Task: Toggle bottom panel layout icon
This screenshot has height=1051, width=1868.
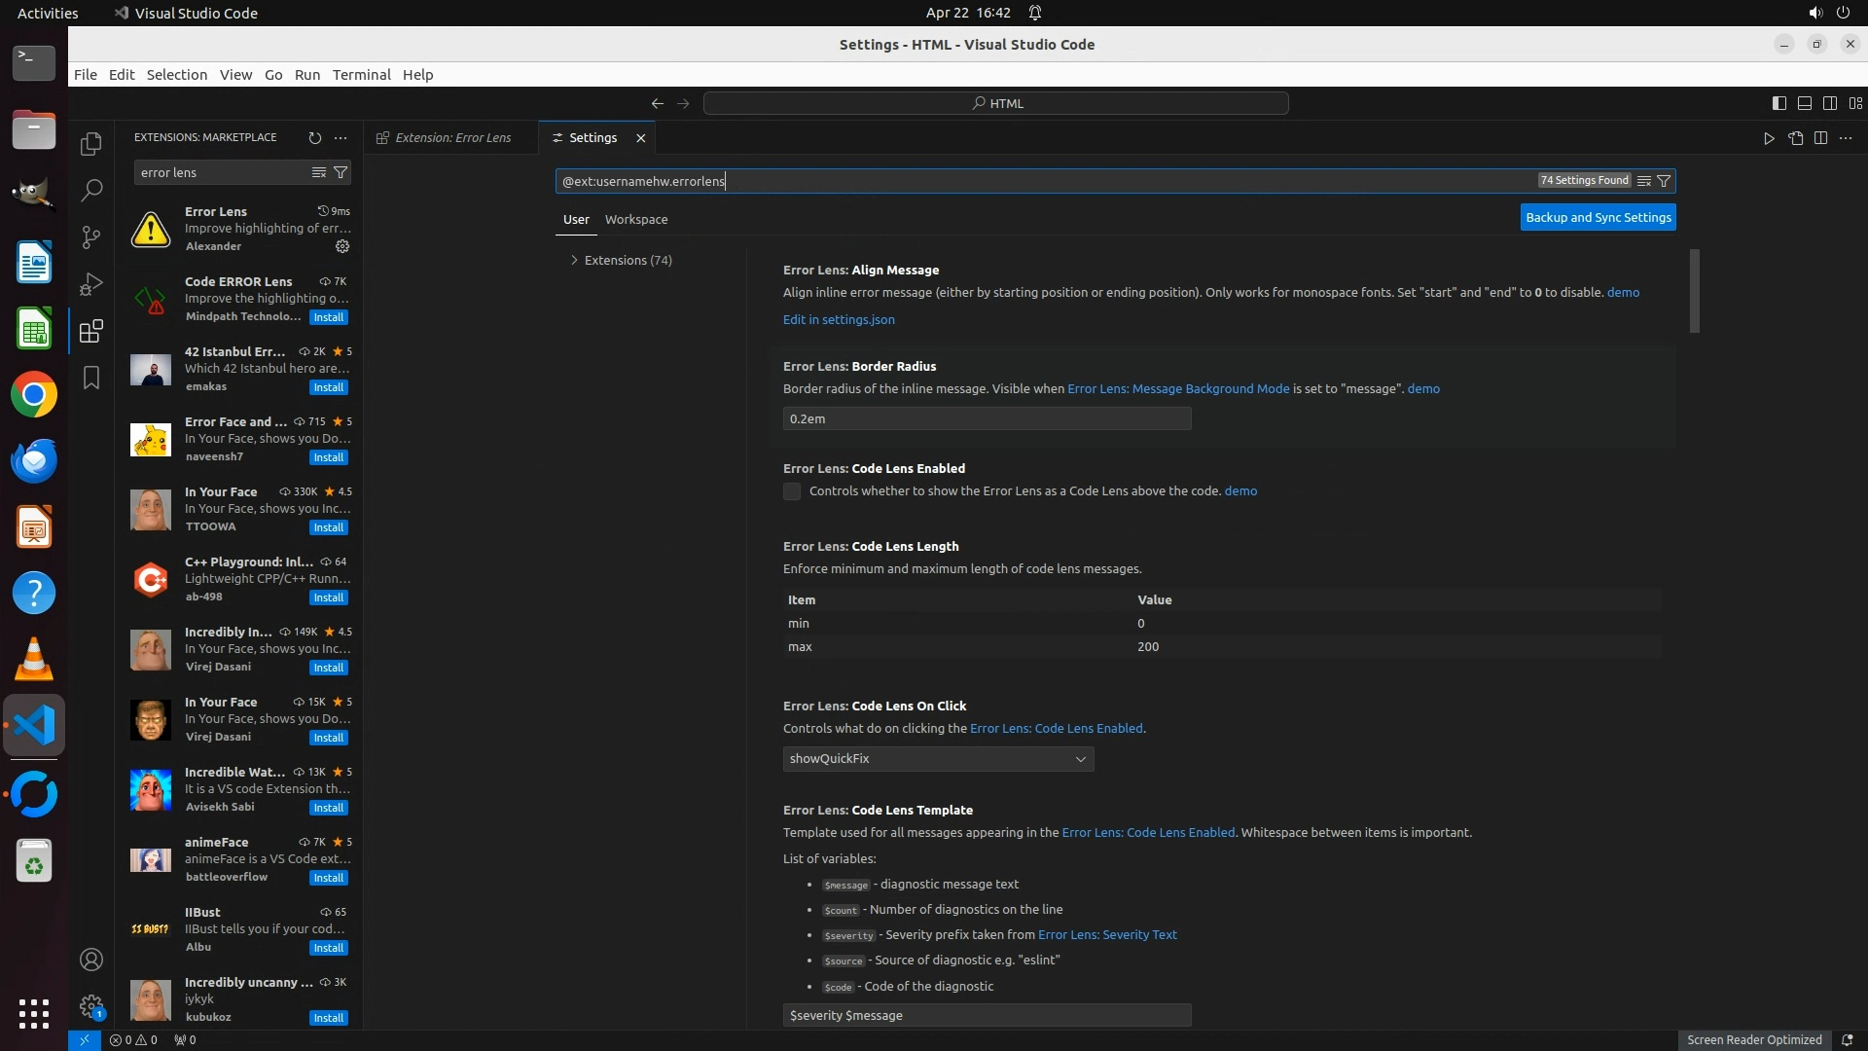Action: click(1805, 103)
